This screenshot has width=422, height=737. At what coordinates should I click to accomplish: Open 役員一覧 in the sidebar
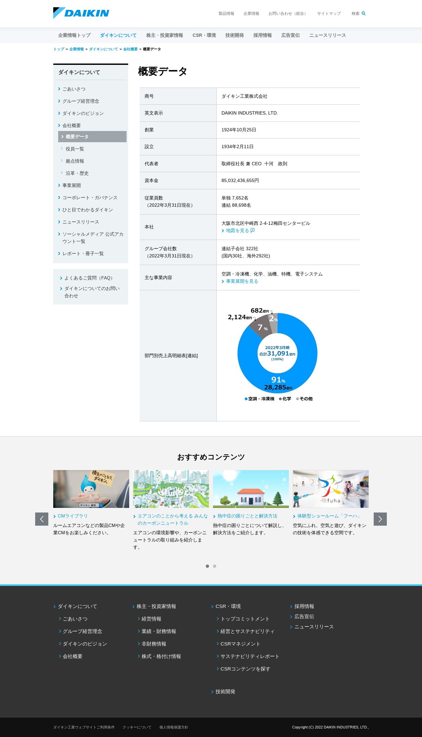75,149
